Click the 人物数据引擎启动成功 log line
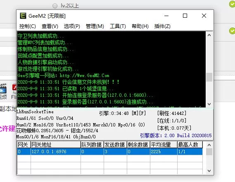This screenshot has height=182, width=235. (45, 62)
